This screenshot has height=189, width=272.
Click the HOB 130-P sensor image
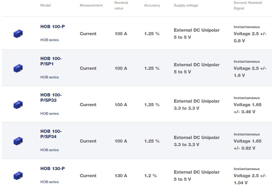pos(18,176)
